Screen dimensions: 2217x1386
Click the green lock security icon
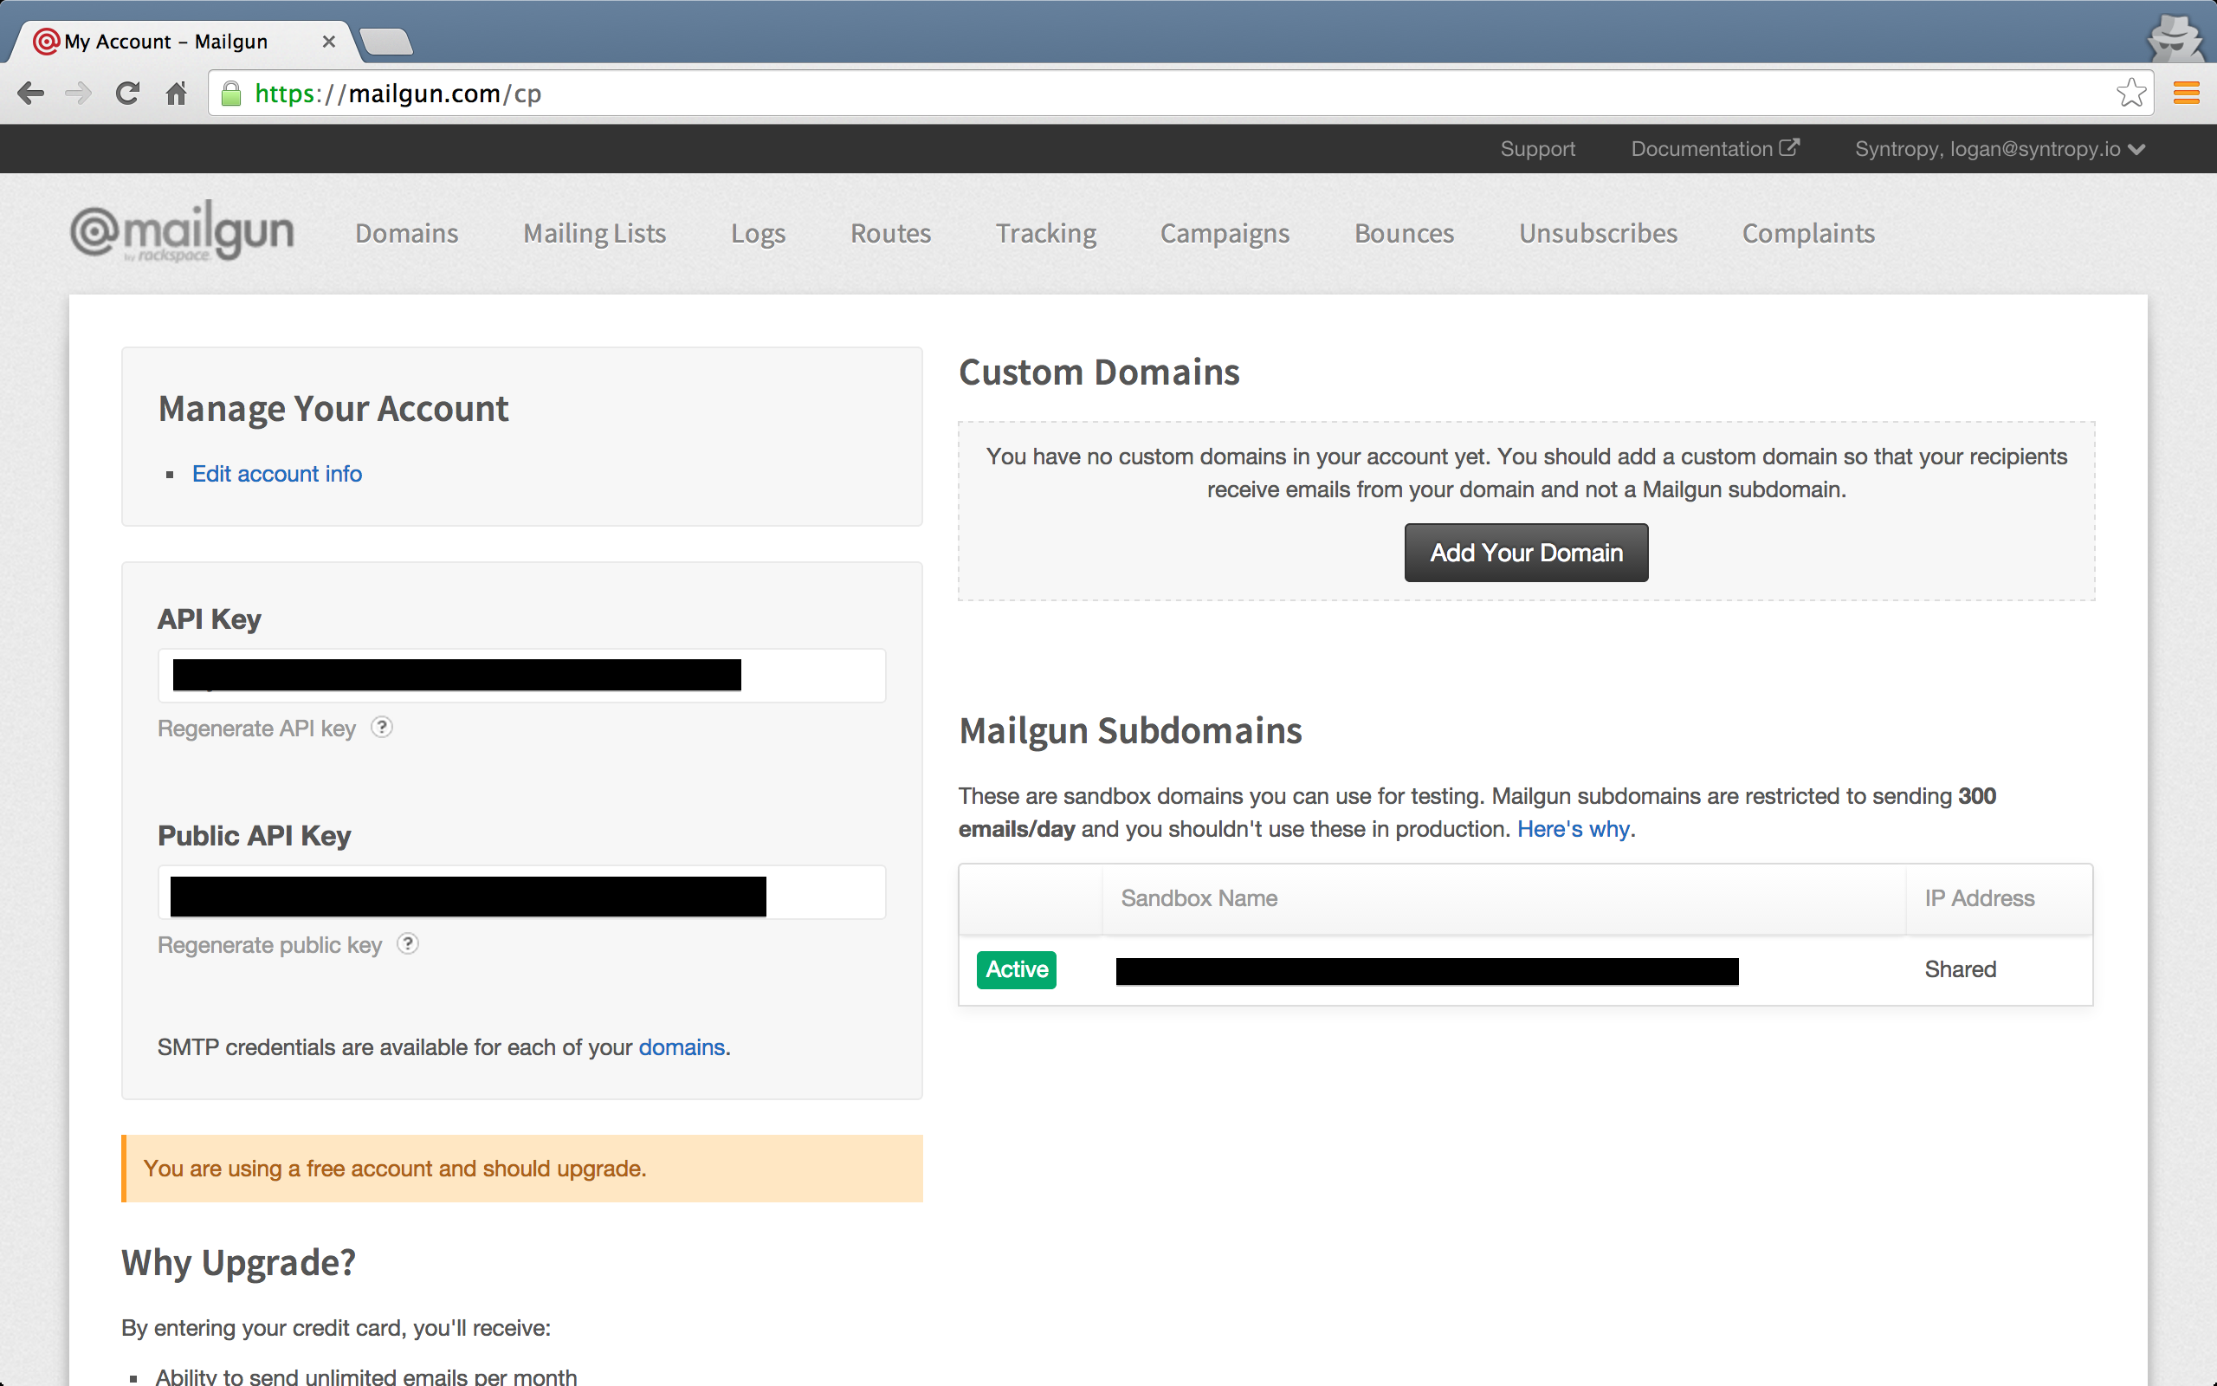click(x=232, y=94)
